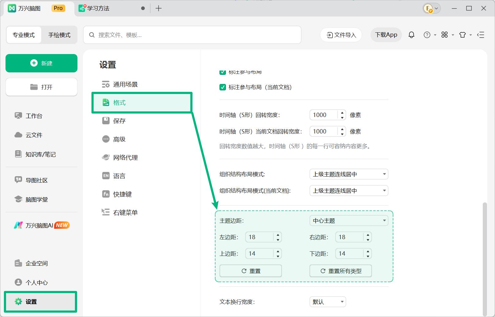Open 主题边距 中心主题 dropdown
This screenshot has width=495, height=317.
[349, 220]
